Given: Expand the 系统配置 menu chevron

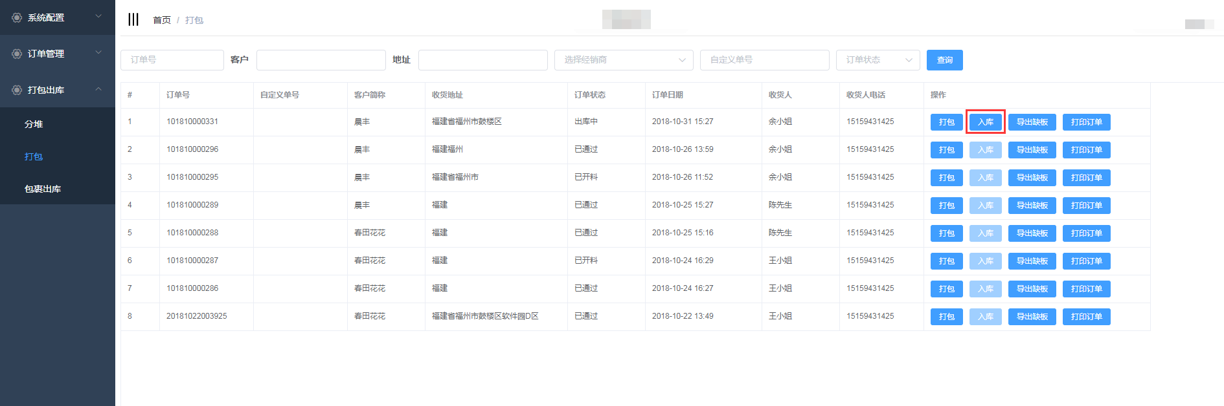Looking at the screenshot, I should pos(98,16).
